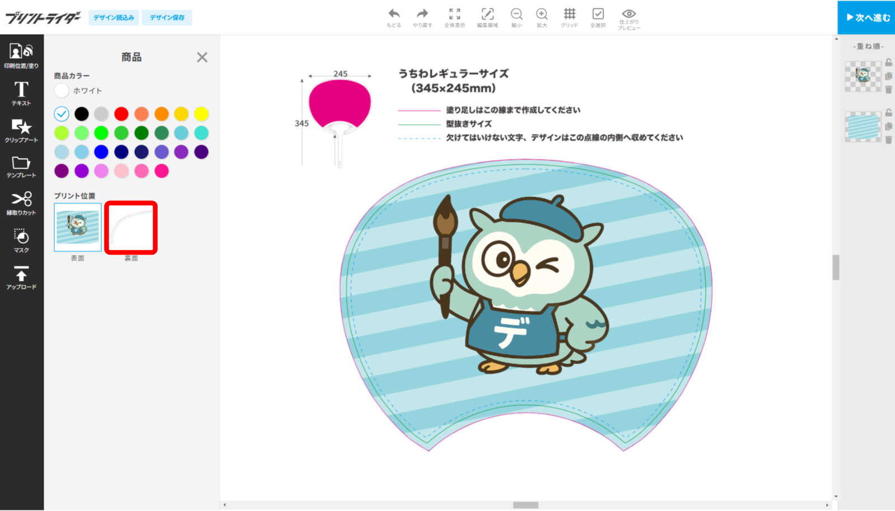Screen dimensions: 895x511
Task: Click the canvas scroll-left arrow
Action: coord(225,505)
